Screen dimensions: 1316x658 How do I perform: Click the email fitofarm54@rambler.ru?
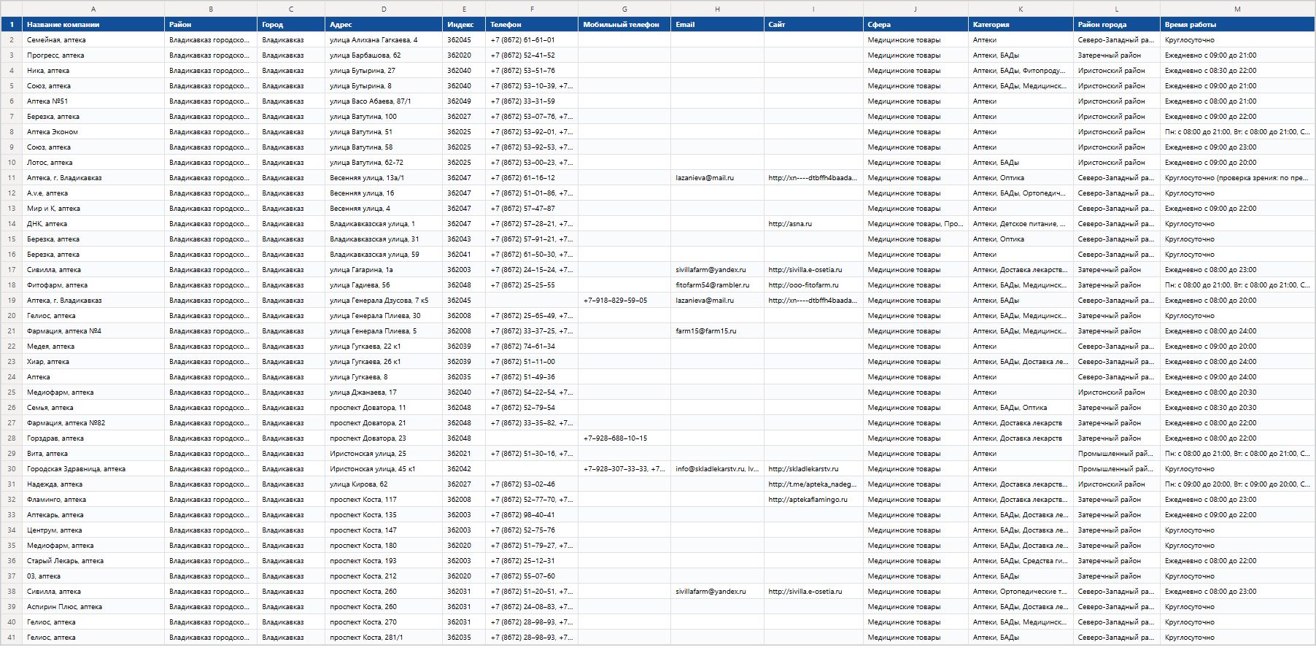[717, 285]
